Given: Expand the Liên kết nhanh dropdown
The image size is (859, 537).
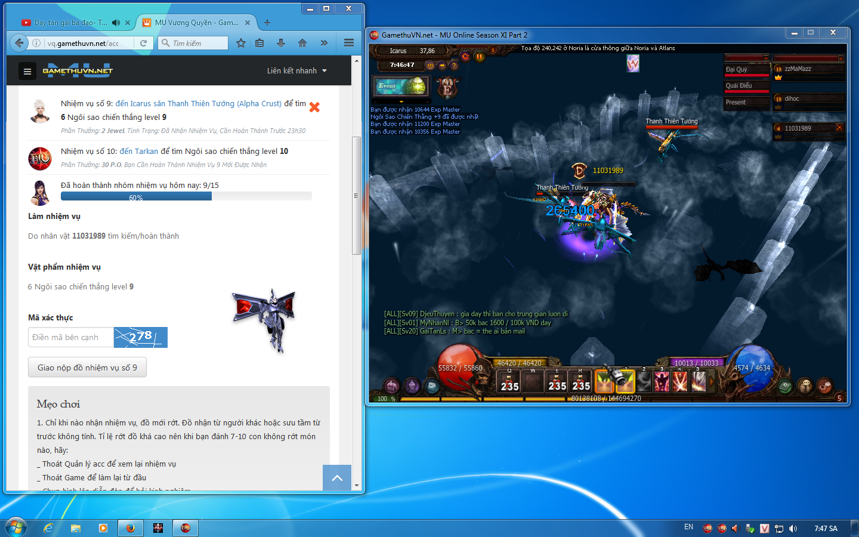Looking at the screenshot, I should [296, 71].
